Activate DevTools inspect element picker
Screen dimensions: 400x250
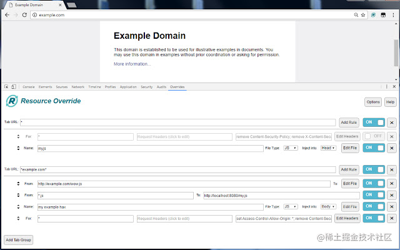[x=6, y=87]
